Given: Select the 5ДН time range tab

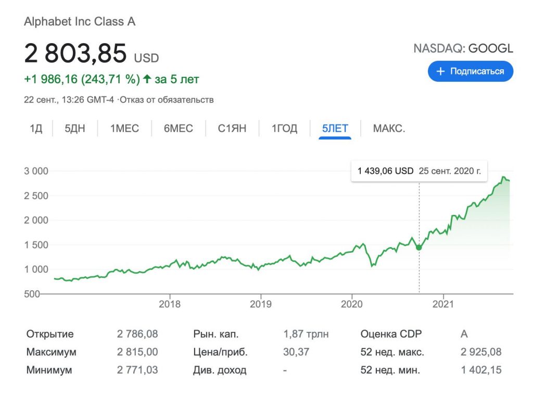Looking at the screenshot, I should point(75,128).
